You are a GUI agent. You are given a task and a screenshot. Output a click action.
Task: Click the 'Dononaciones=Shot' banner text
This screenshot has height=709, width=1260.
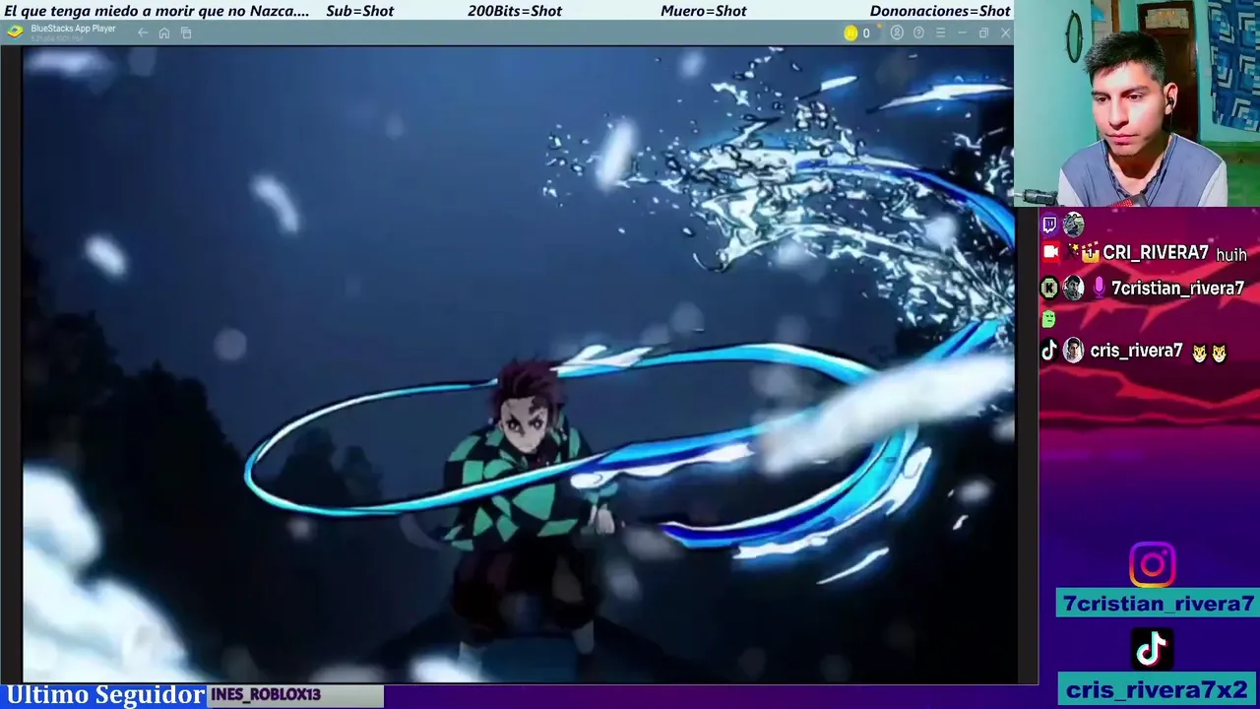tap(940, 11)
